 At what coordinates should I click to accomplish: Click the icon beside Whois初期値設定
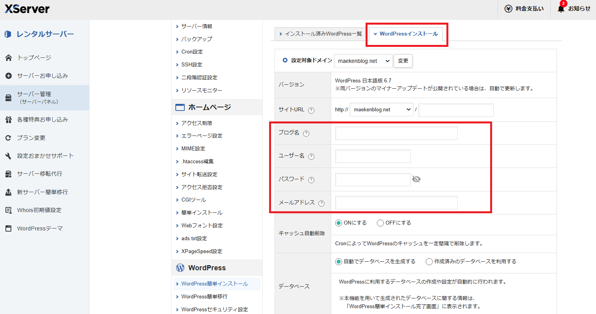(x=9, y=210)
